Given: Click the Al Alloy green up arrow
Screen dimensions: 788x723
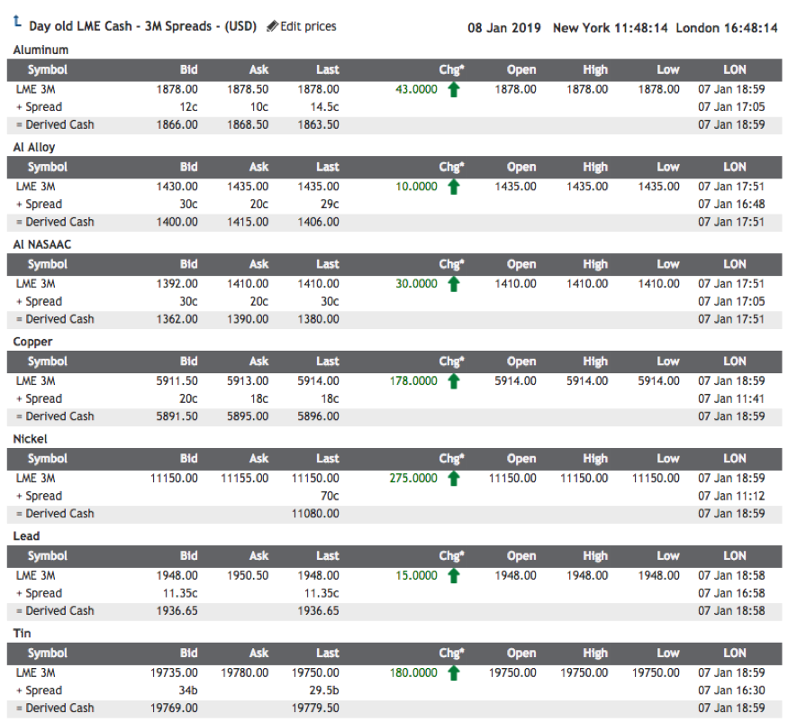Looking at the screenshot, I should (x=453, y=187).
